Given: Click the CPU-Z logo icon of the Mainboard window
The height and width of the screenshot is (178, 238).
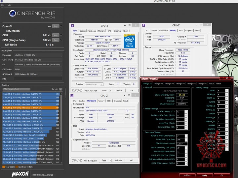Looking at the screenshot, I should (x=72, y=96).
